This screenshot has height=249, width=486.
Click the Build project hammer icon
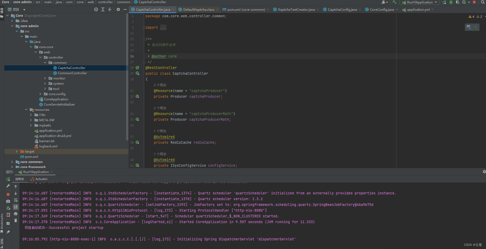(394, 2)
